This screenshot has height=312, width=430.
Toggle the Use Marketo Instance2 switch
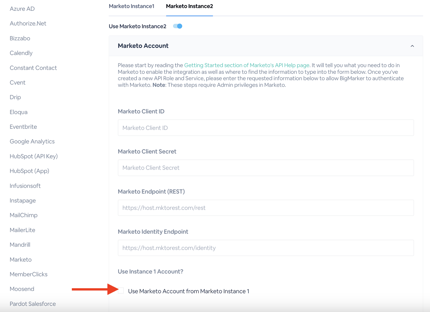tap(178, 26)
